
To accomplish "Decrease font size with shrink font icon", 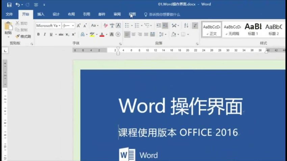I will [85, 26].
